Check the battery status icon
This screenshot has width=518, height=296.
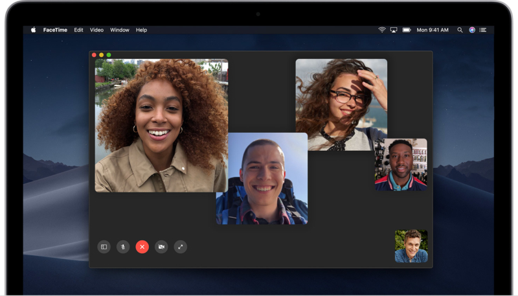click(407, 30)
